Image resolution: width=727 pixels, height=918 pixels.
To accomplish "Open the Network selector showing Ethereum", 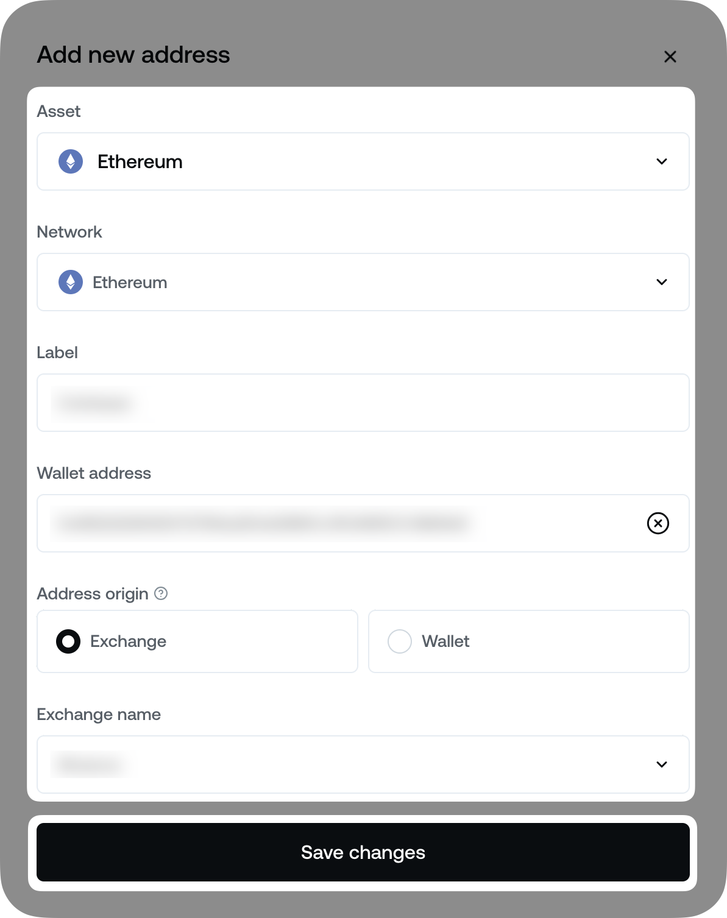I will click(x=363, y=282).
